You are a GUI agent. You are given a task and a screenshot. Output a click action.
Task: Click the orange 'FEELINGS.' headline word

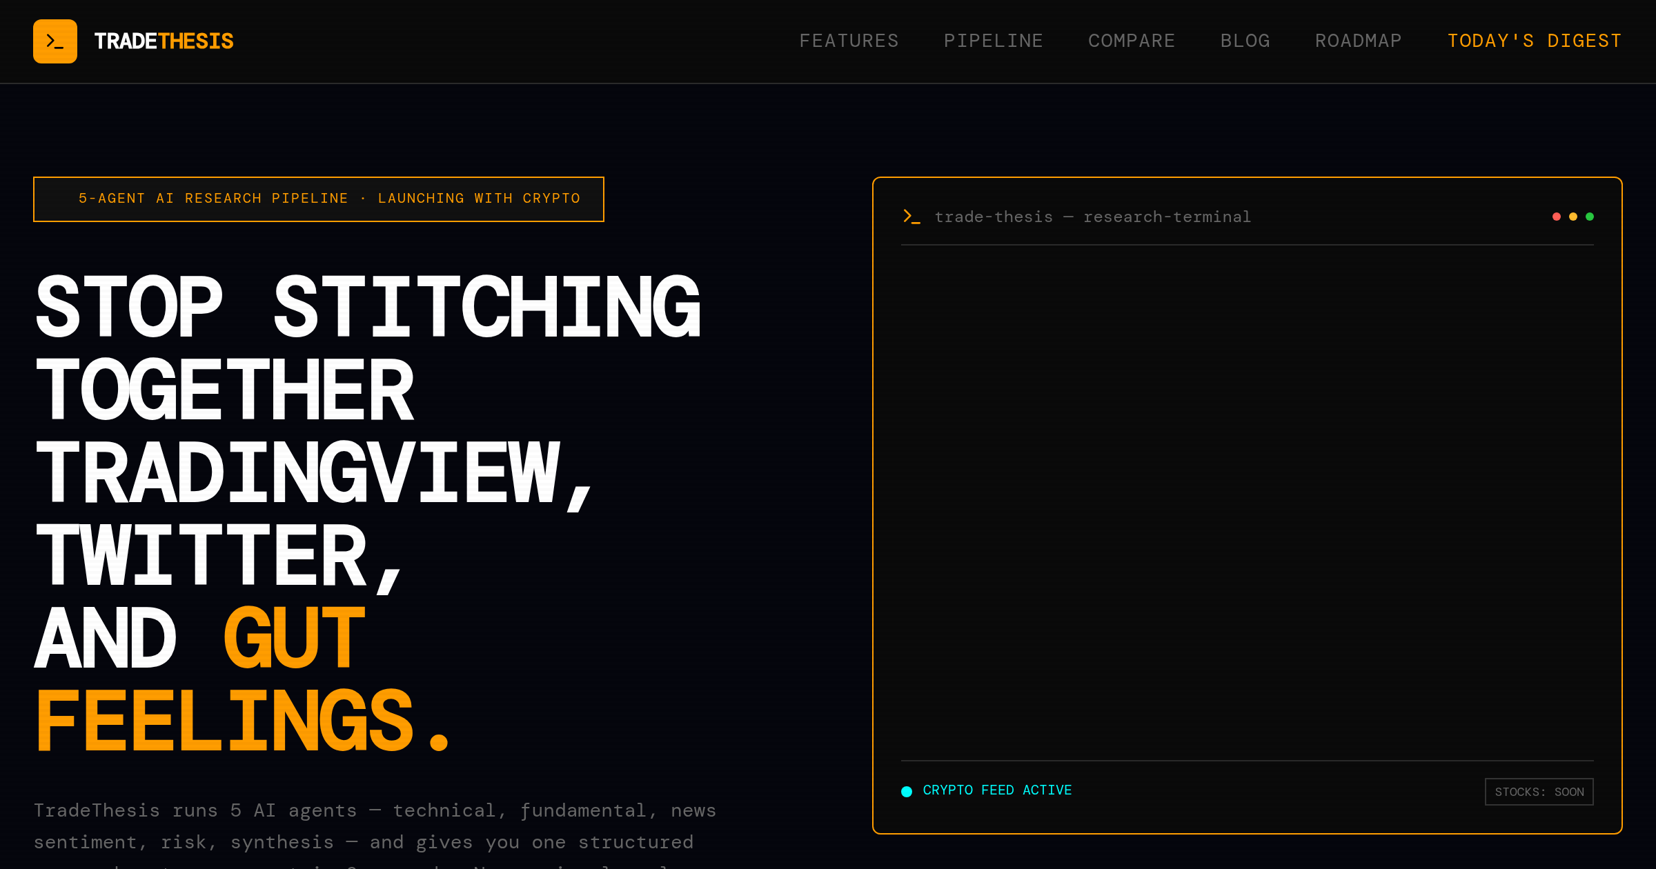coord(243,721)
